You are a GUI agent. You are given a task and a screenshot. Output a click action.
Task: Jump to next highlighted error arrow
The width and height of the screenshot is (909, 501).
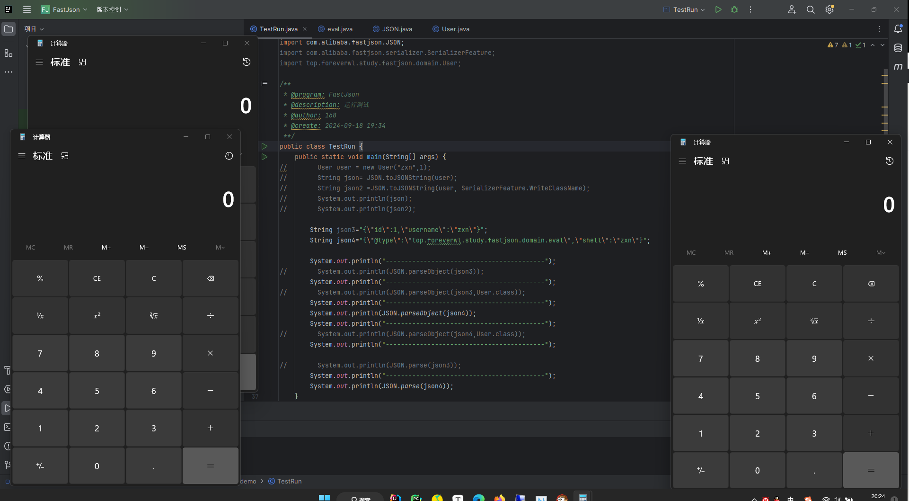tap(883, 45)
